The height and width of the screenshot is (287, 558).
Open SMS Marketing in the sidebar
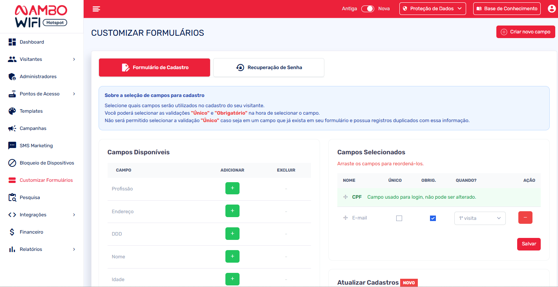pyautogui.click(x=36, y=146)
